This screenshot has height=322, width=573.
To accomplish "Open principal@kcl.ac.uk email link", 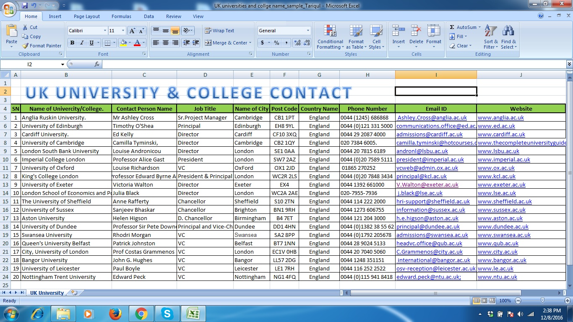I will point(422,176).
